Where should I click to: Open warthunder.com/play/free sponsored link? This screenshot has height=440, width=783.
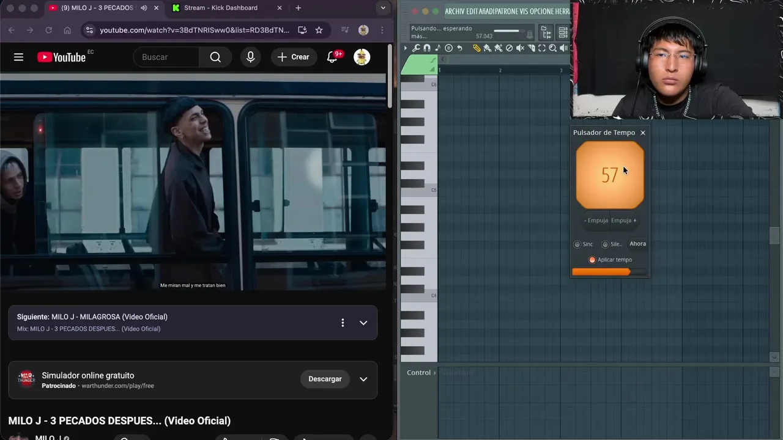(x=117, y=386)
